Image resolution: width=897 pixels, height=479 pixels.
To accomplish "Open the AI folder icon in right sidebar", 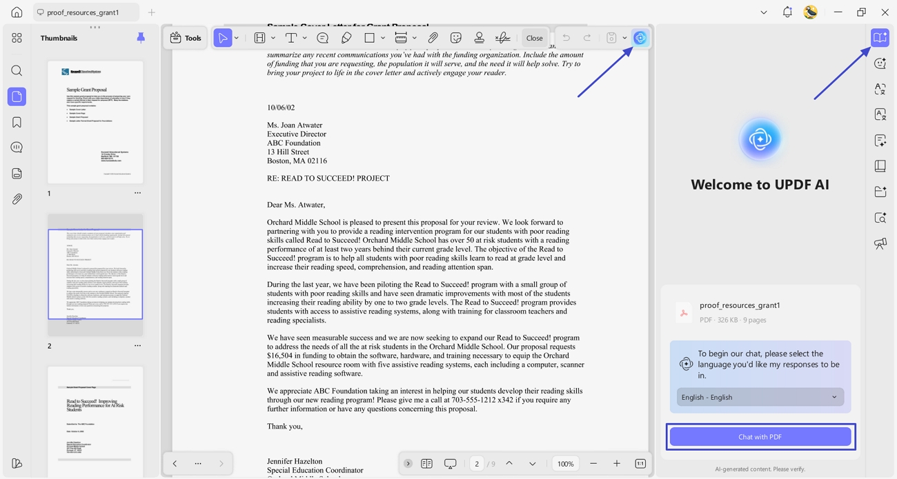I will coord(880,192).
